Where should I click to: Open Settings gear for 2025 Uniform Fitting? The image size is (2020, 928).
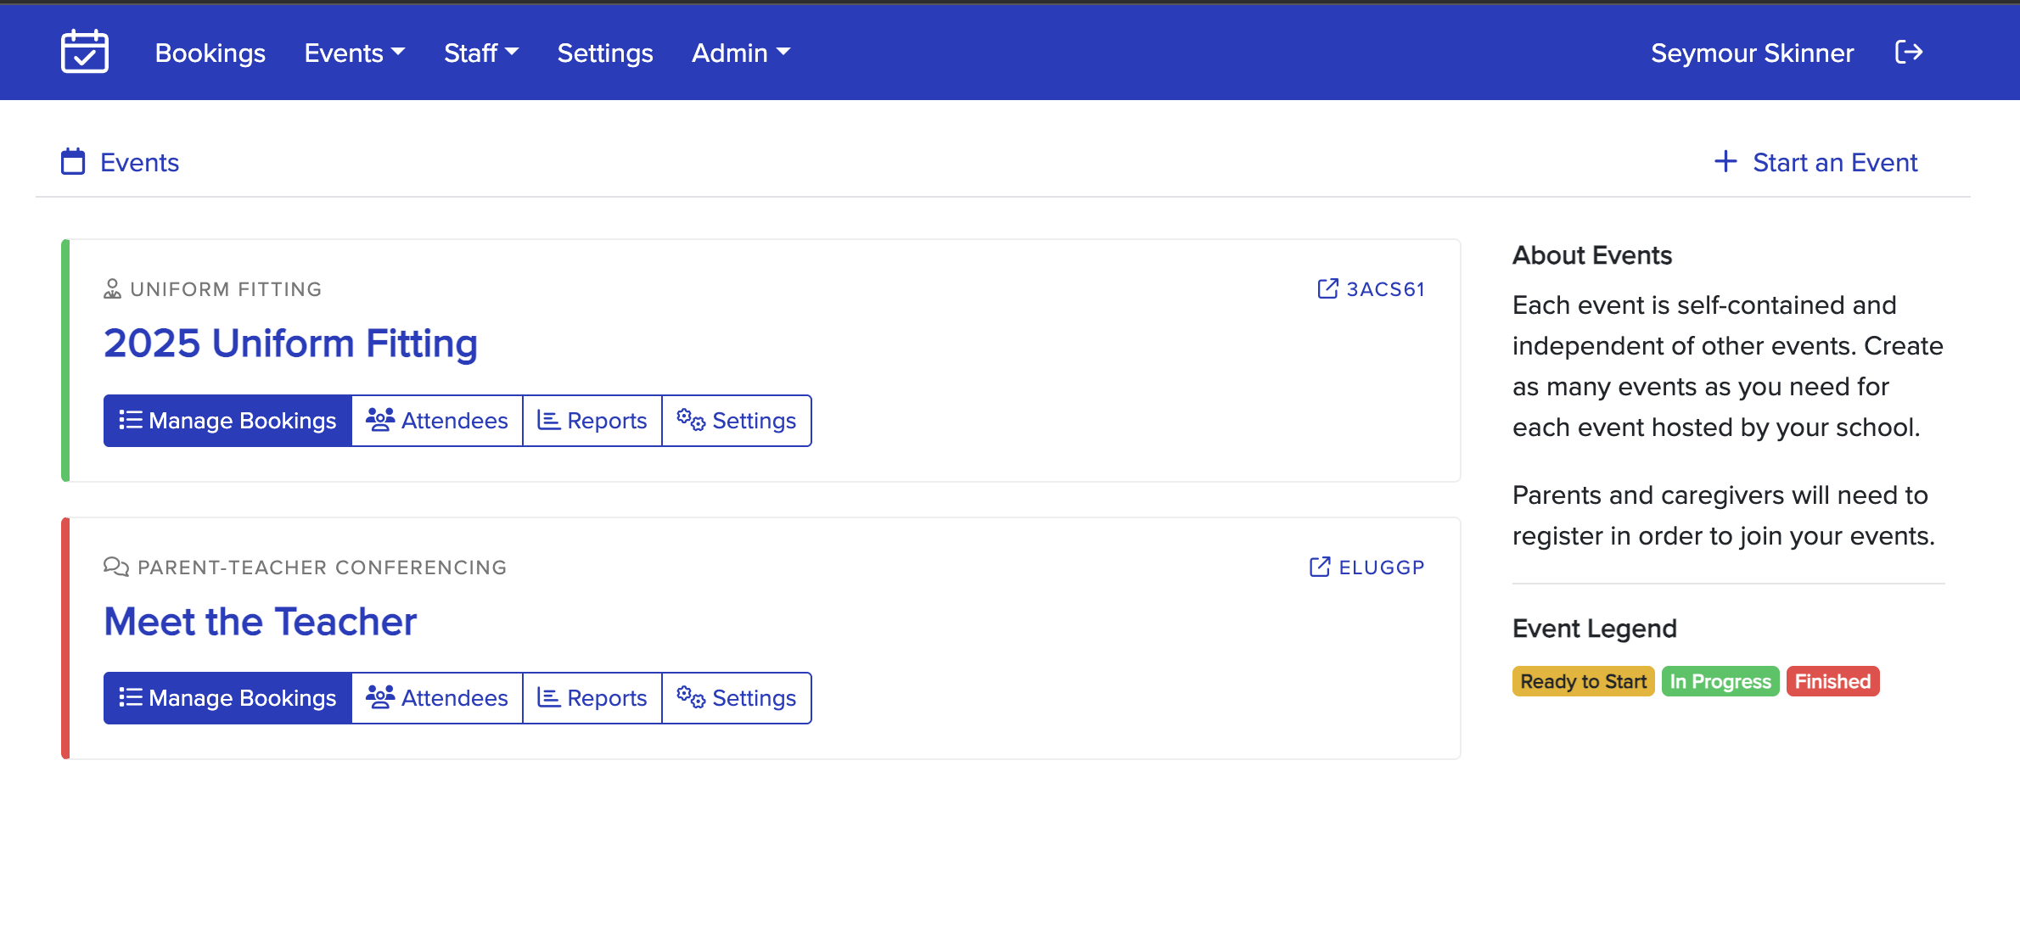[736, 421]
